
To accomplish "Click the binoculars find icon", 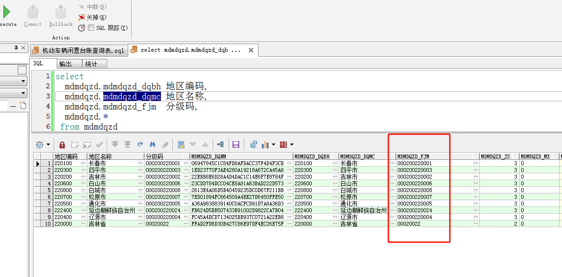I will click(153, 145).
